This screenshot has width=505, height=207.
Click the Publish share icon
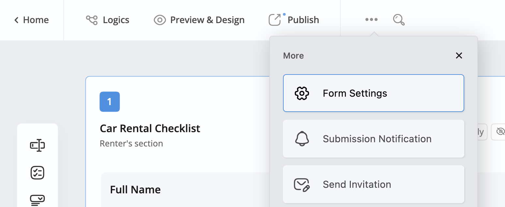[x=275, y=20]
